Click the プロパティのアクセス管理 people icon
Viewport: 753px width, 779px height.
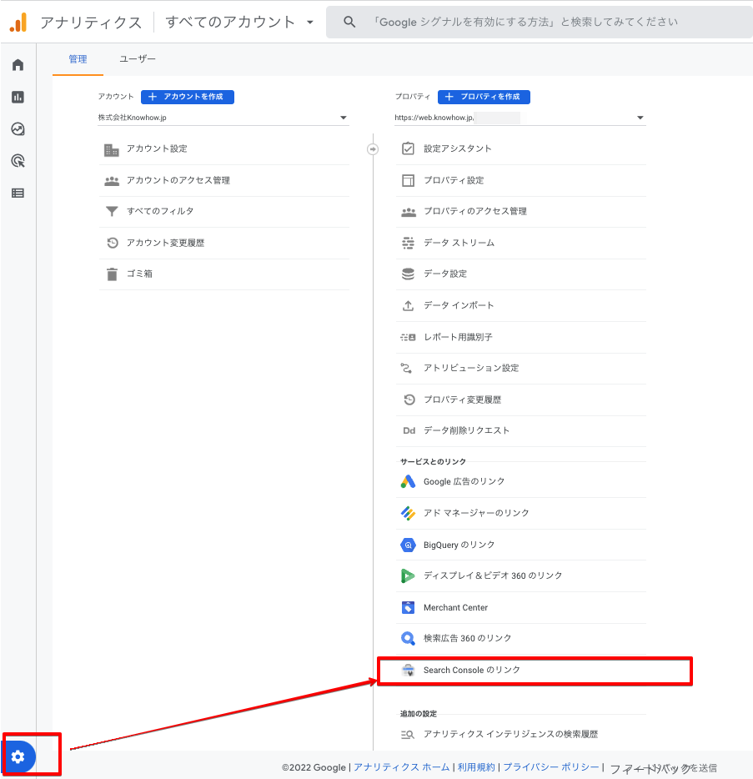point(409,212)
